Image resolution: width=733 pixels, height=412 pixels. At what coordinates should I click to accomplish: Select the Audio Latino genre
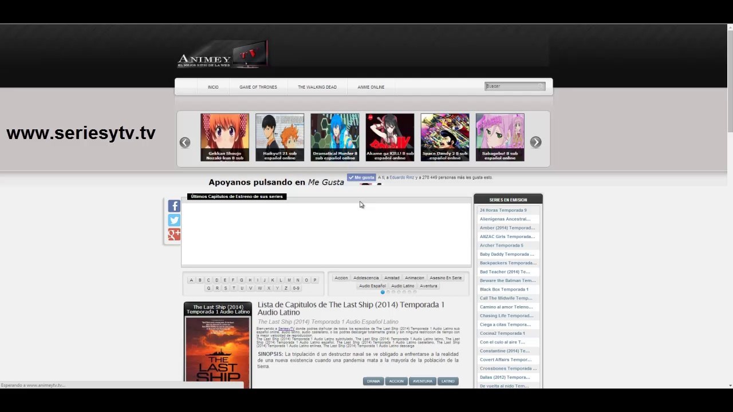click(403, 286)
